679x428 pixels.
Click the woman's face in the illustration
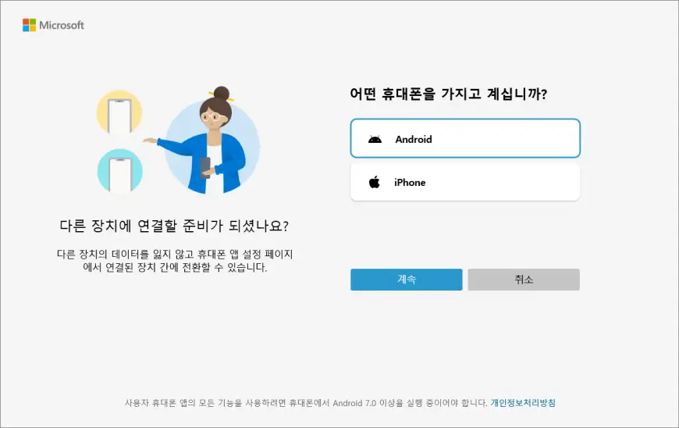click(x=213, y=117)
